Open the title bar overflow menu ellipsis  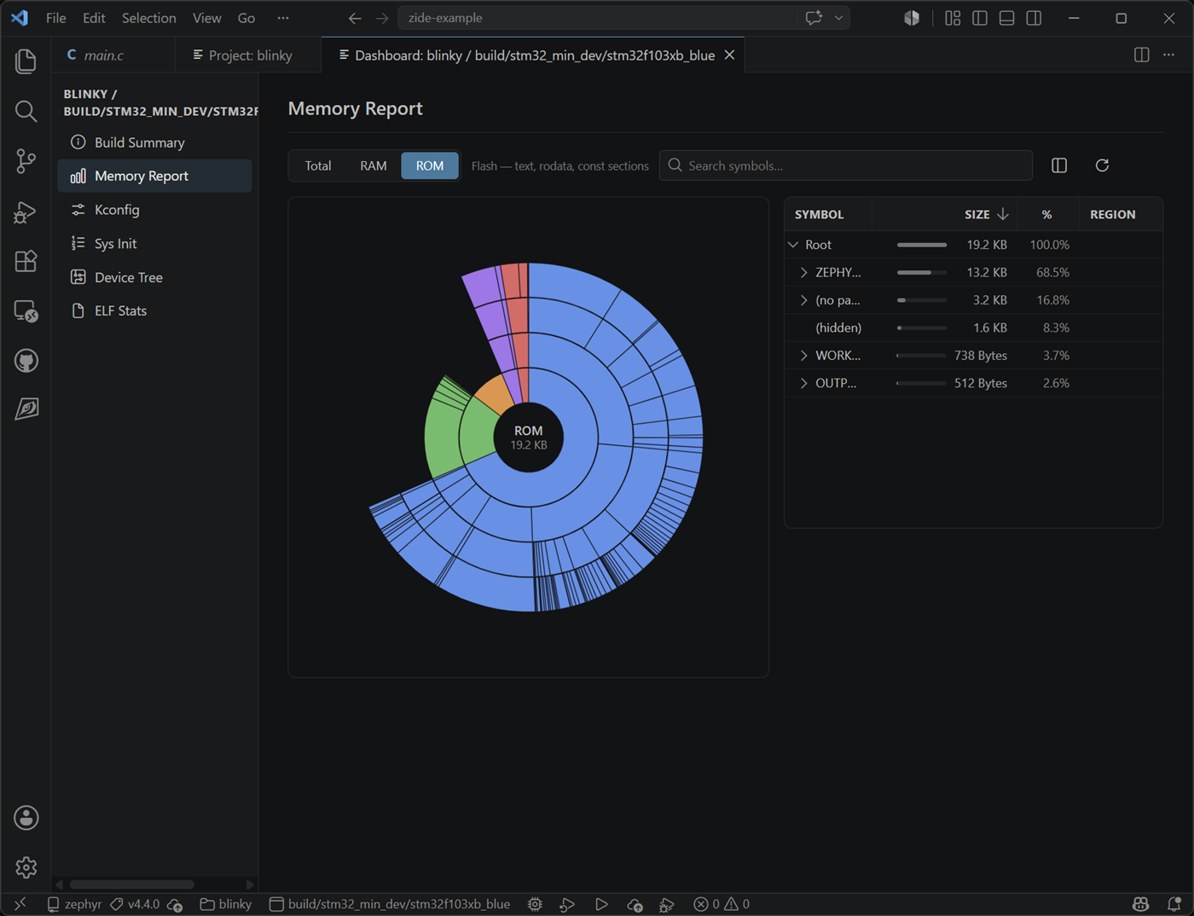pos(283,18)
